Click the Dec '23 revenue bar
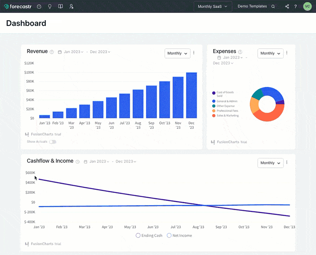Screen dimensions: 316x255 tap(192, 95)
